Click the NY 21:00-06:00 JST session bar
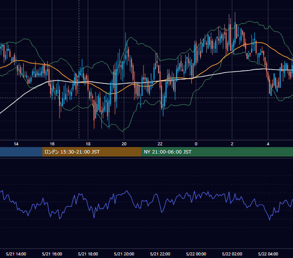This screenshot has height=258, width=293. 217,152
